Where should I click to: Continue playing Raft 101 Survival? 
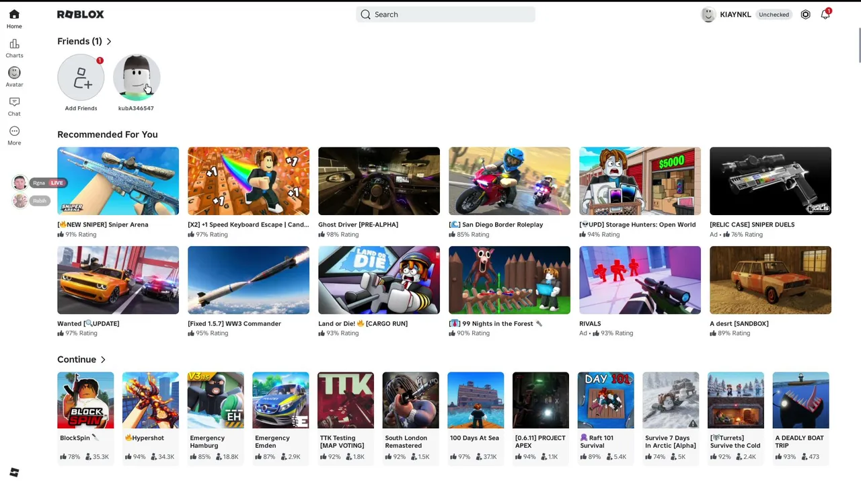tap(605, 400)
